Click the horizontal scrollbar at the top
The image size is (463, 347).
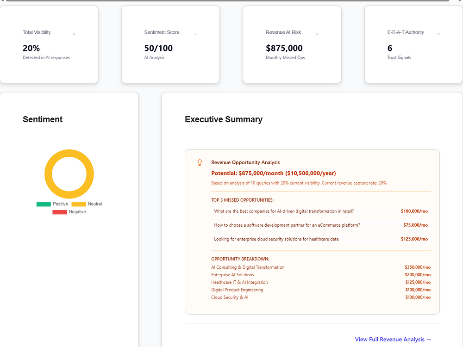[x=227, y=0]
